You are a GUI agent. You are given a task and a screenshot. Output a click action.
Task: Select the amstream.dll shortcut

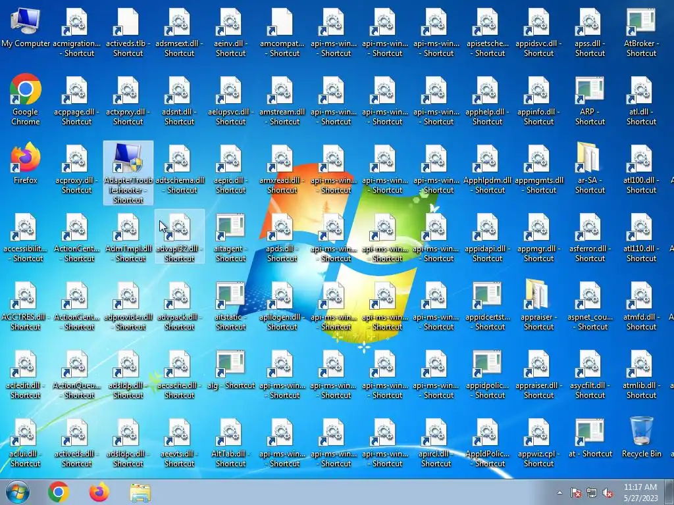(x=282, y=100)
